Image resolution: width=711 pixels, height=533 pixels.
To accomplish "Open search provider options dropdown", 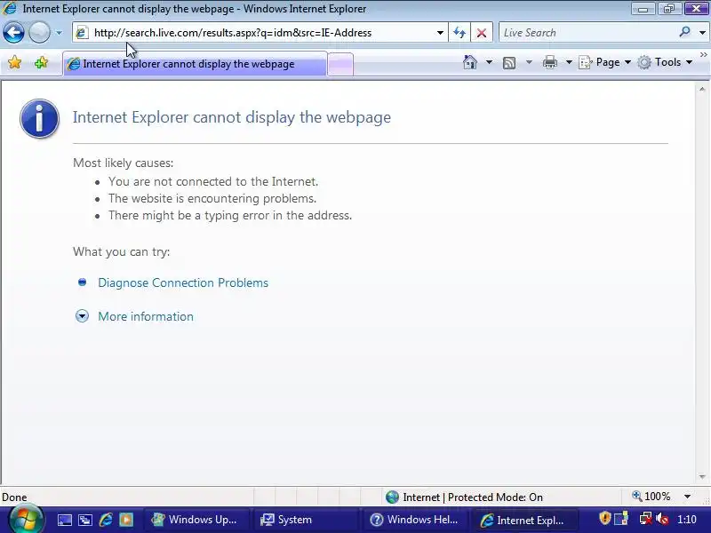I will [702, 33].
